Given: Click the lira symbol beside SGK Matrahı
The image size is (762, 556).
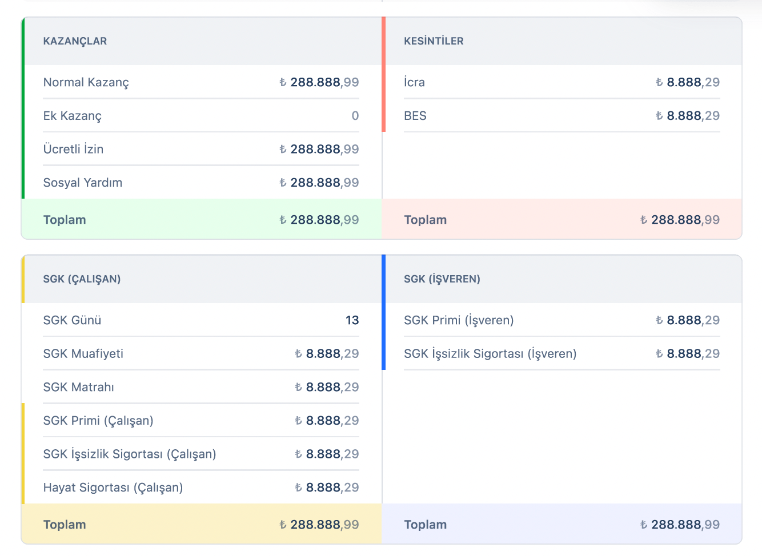Looking at the screenshot, I should (x=298, y=388).
